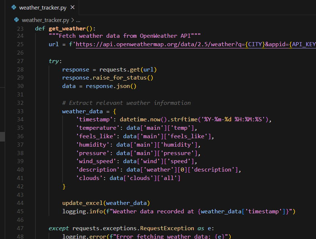Viewport: 316px width, 239px height.
Task: Close the weather_tracker.py editor tab
Action: tap(72, 7)
